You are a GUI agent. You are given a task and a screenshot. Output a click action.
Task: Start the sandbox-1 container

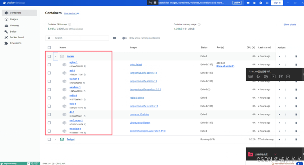tap(279, 90)
